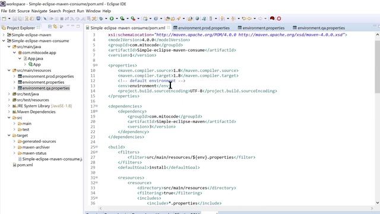
Task: Select environment.prod.properties in Project Explorer
Action: [48, 76]
